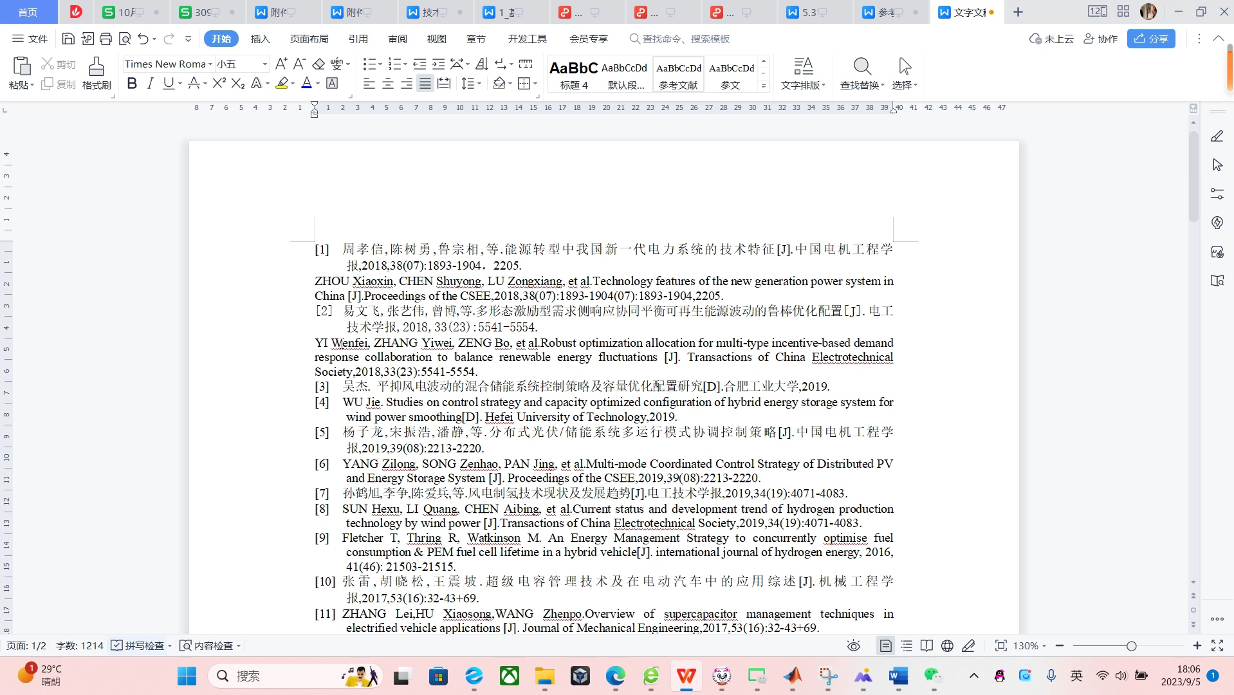This screenshot has height=695, width=1234.
Task: Increase font size with the A+ icon
Action: click(281, 64)
